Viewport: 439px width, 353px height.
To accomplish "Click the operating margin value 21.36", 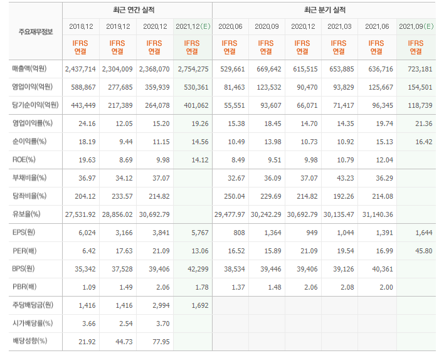I will coord(424,124).
